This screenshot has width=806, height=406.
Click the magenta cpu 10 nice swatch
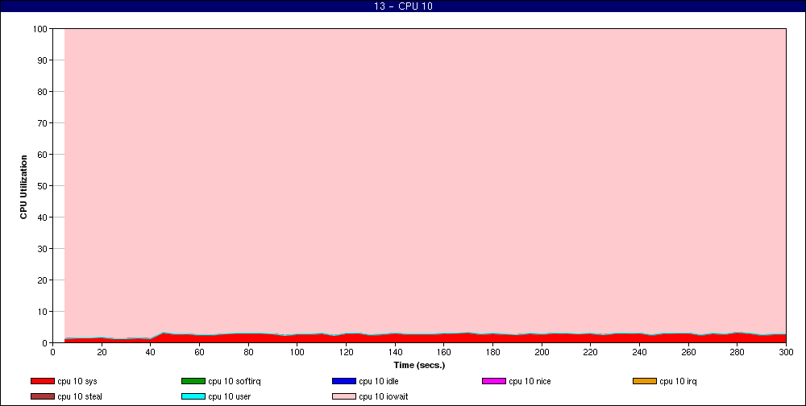(x=493, y=381)
